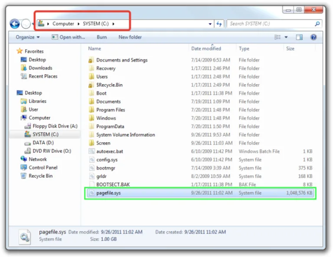Click the autoexec.bat file icon
Screen dimensions: 333x257
91,152
